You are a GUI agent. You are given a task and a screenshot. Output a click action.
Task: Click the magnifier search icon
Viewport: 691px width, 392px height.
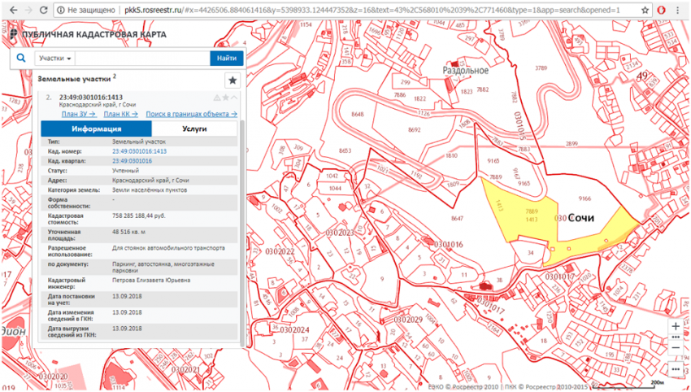coord(20,58)
